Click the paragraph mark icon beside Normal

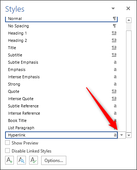tap(114, 19)
